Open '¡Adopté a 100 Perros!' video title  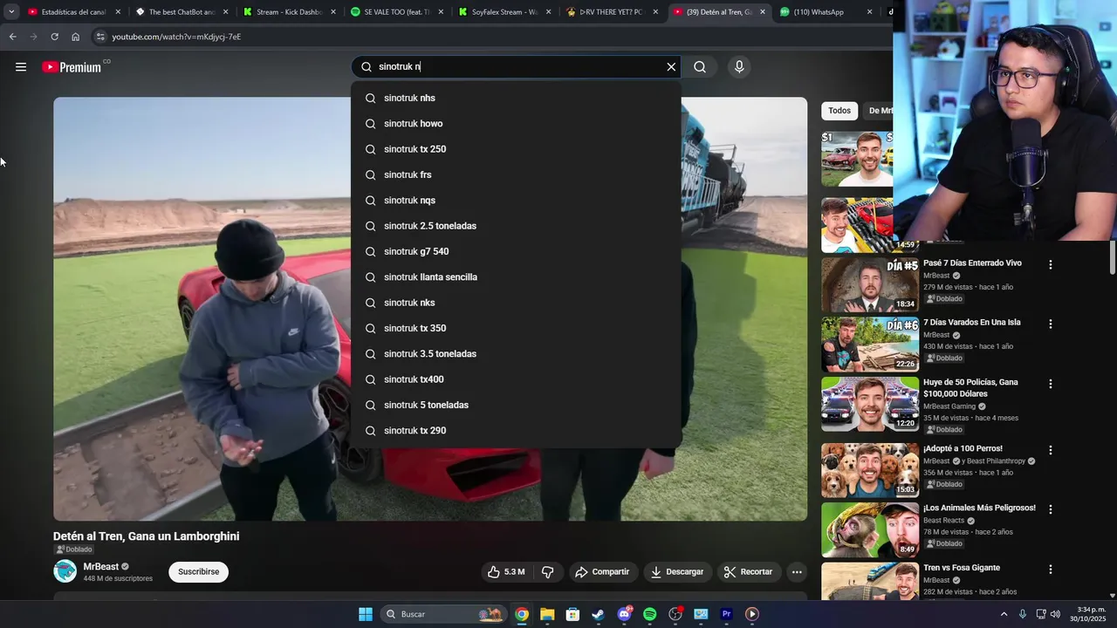point(963,448)
